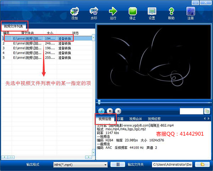
Task: Open the 视频修剪 tab
Action: tap(154, 119)
